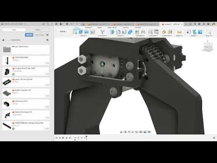Open Grid and Snaps settings dropdown

pos(145,132)
